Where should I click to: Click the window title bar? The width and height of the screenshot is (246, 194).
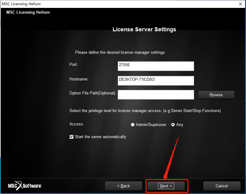click(119, 4)
